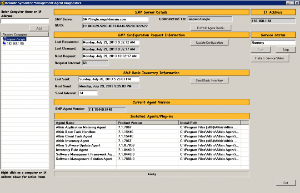
Task: Click Update Configuration button
Action: tap(209, 42)
